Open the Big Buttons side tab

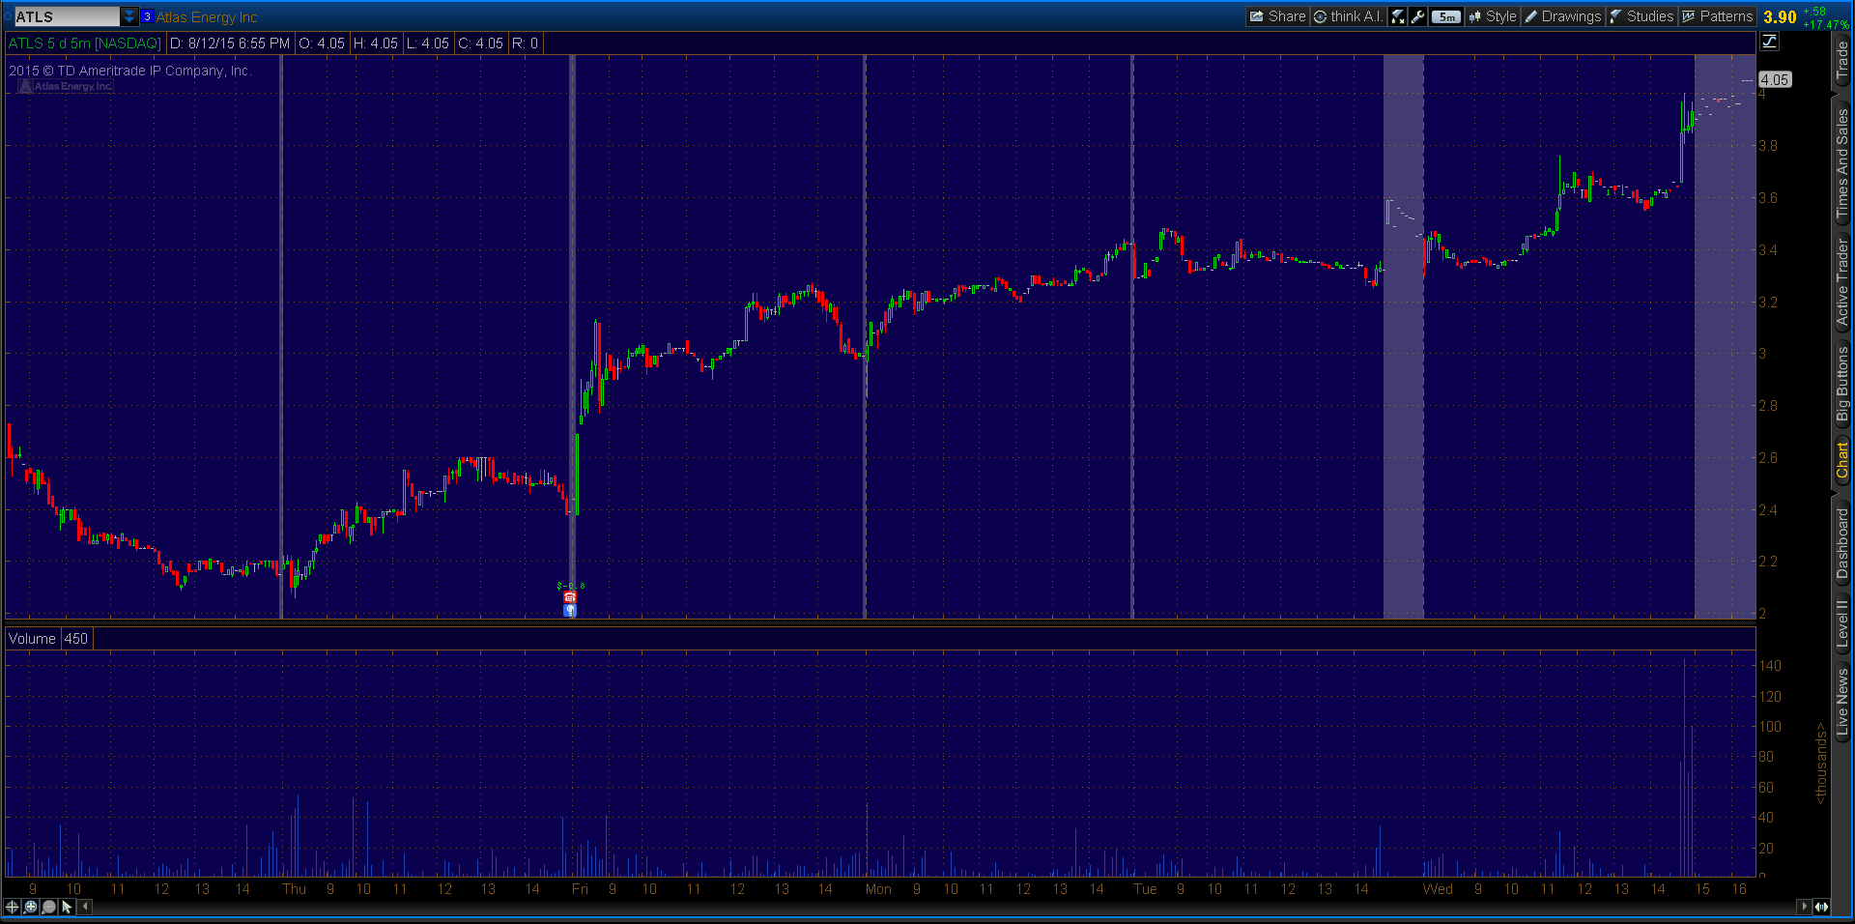coord(1842,384)
